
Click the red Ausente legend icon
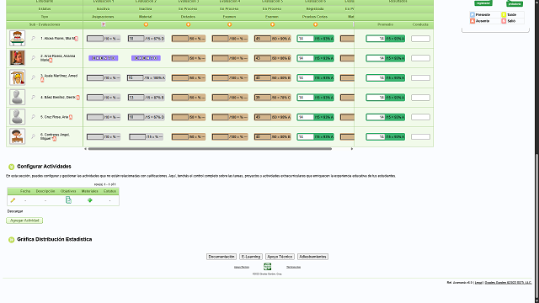coord(472,21)
